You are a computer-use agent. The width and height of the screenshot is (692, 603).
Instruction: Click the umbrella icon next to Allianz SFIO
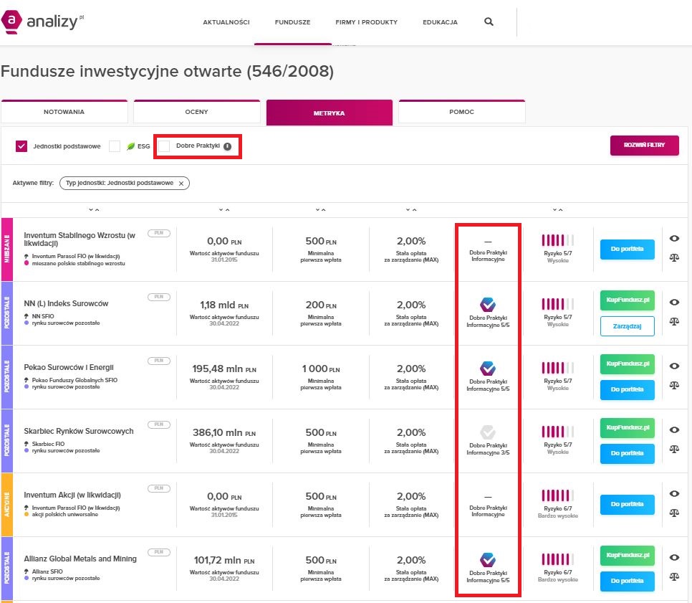27,571
